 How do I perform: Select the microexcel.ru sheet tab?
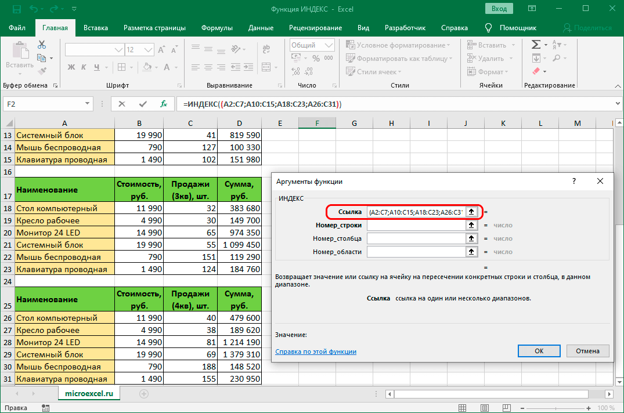pos(89,393)
